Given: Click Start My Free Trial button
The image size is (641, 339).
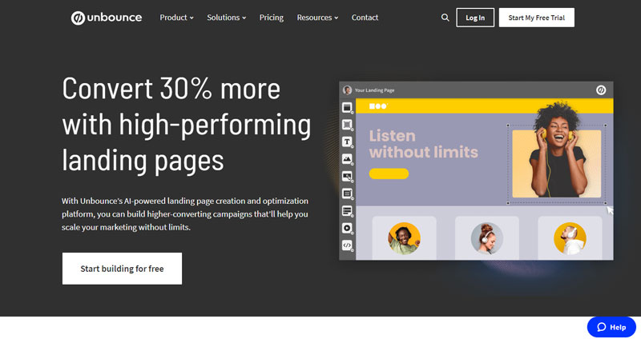Looking at the screenshot, I should click(536, 18).
